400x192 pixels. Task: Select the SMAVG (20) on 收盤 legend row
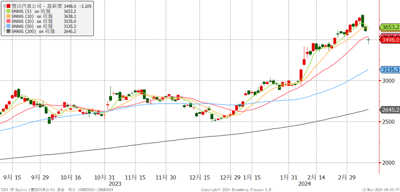(x=41, y=21)
